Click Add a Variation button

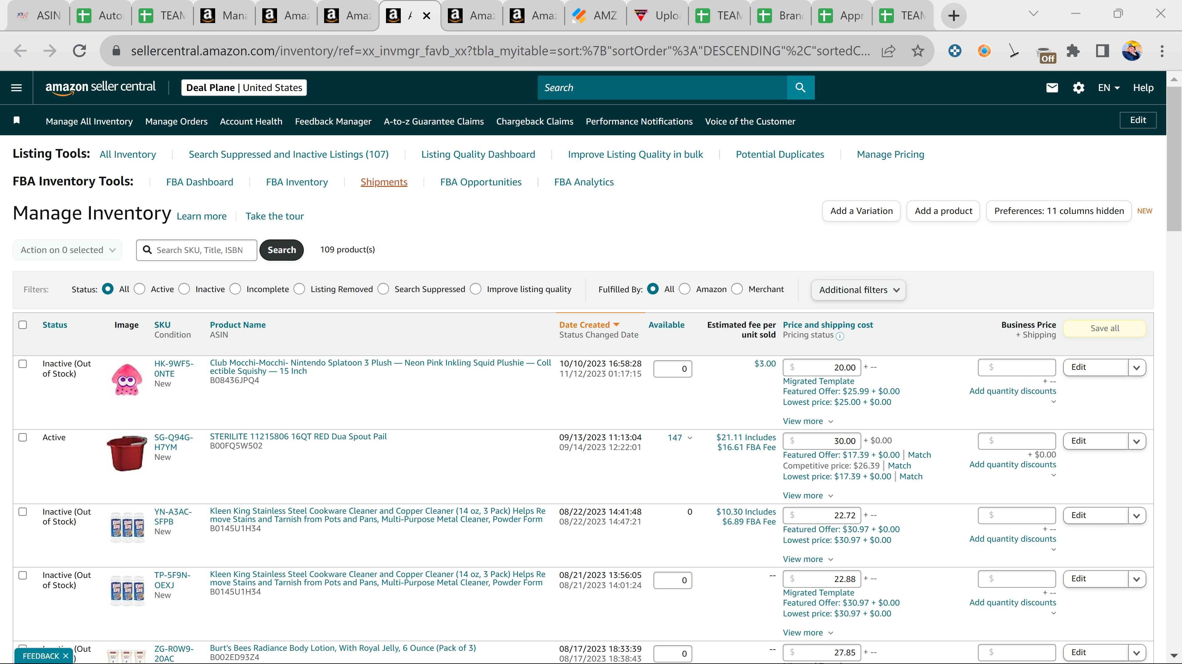click(x=861, y=211)
